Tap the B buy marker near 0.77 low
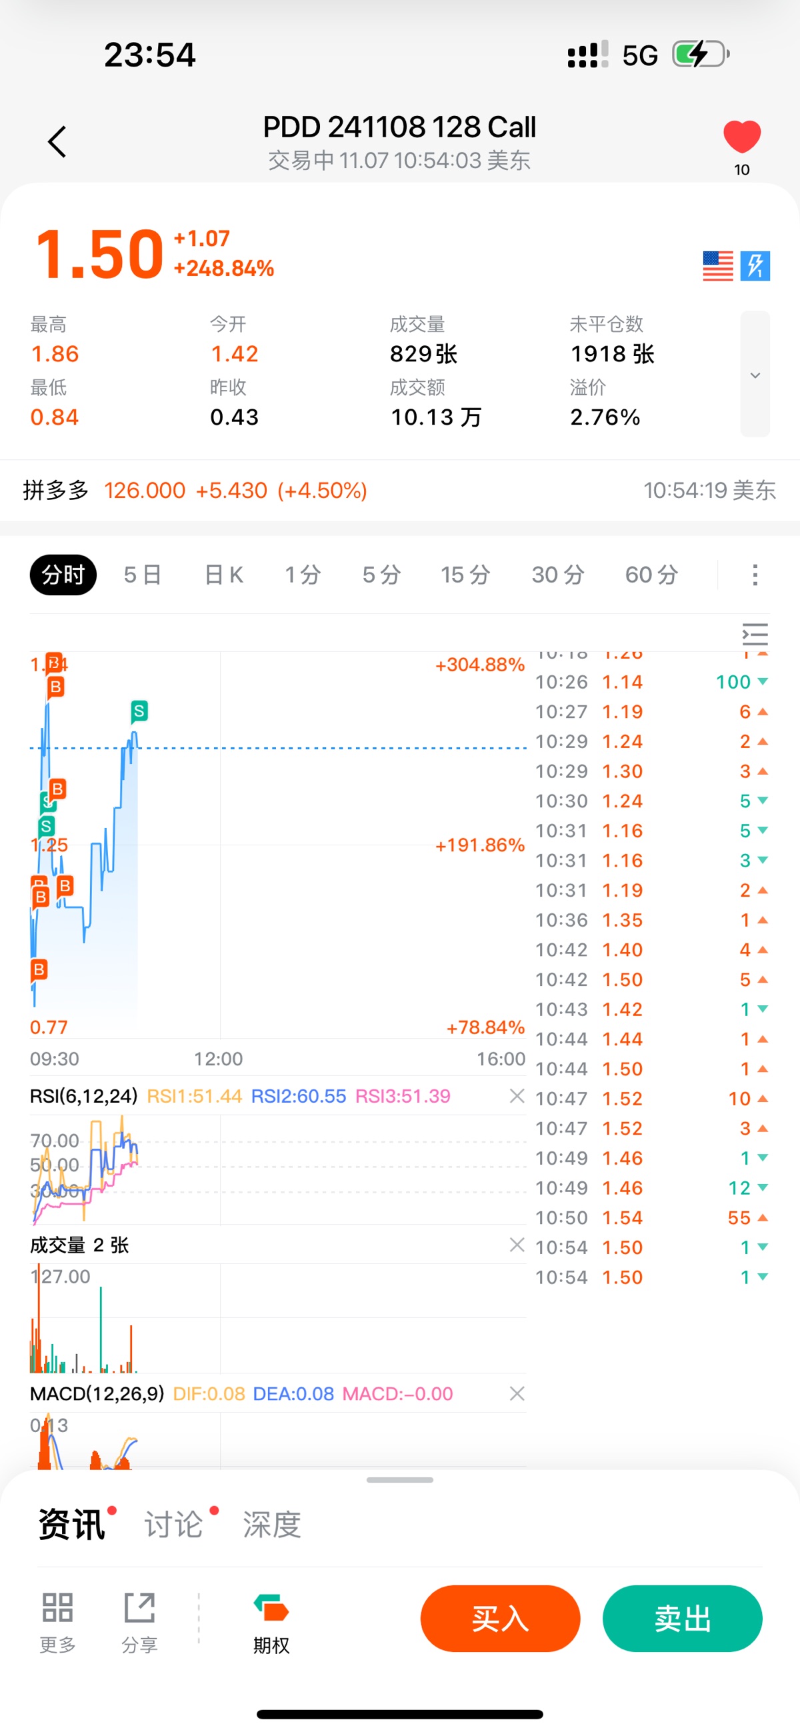Image resolution: width=800 pixels, height=1734 pixels. coord(39,970)
